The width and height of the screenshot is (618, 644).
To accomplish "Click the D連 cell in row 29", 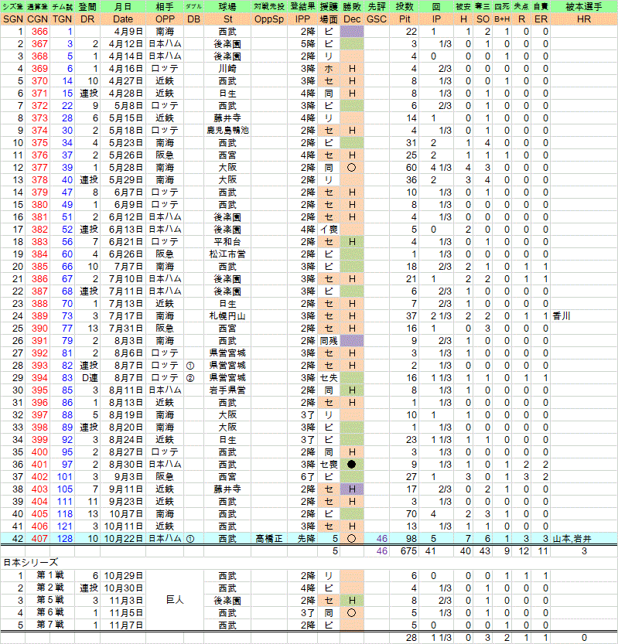I will pos(90,378).
